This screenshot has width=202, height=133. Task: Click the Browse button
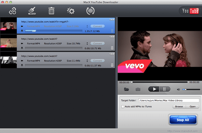tap(179, 107)
